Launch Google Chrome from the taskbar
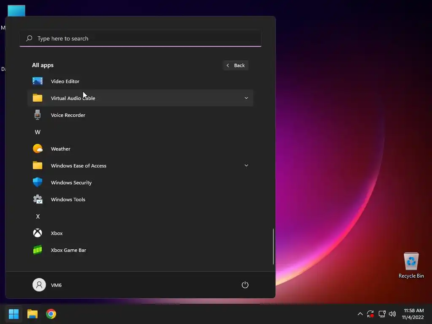 [x=51, y=314]
